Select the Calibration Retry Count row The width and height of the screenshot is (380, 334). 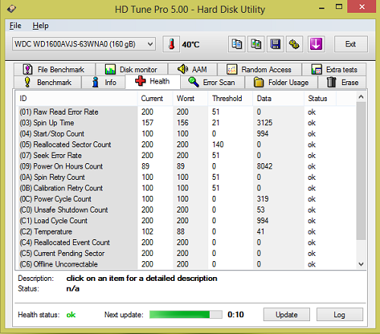tap(185, 188)
